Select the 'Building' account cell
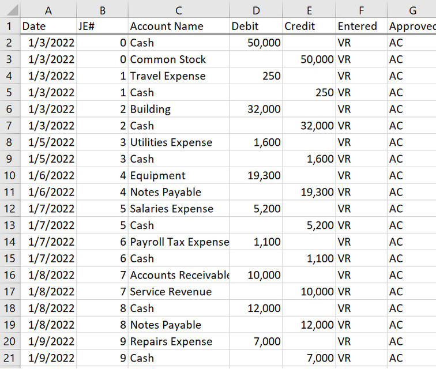This screenshot has width=436, height=369. coord(179,109)
